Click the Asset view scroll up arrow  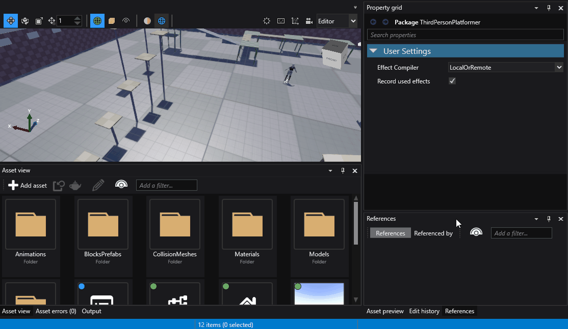pyautogui.click(x=356, y=198)
